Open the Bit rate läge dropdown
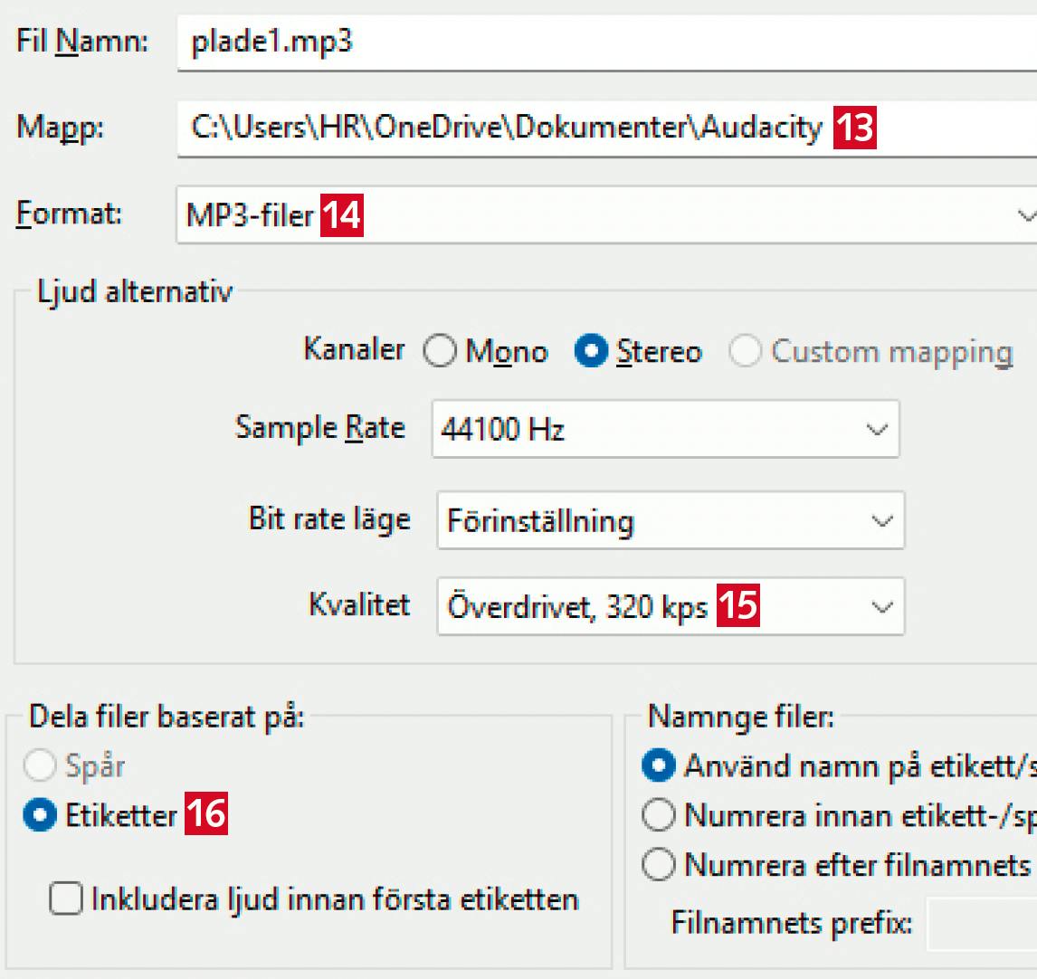The height and width of the screenshot is (979, 1037). pos(670,521)
